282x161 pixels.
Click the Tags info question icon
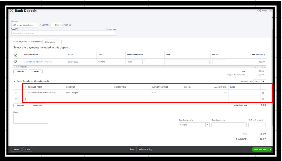17,29
